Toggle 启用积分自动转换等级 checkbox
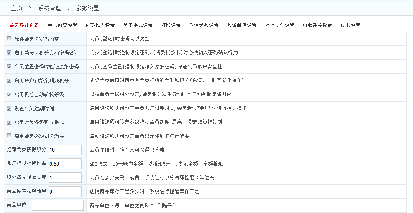The width and height of the screenshot is (413, 213). tap(9, 94)
